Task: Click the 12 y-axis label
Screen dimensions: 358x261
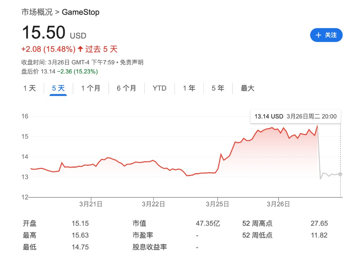Action: (x=25, y=197)
